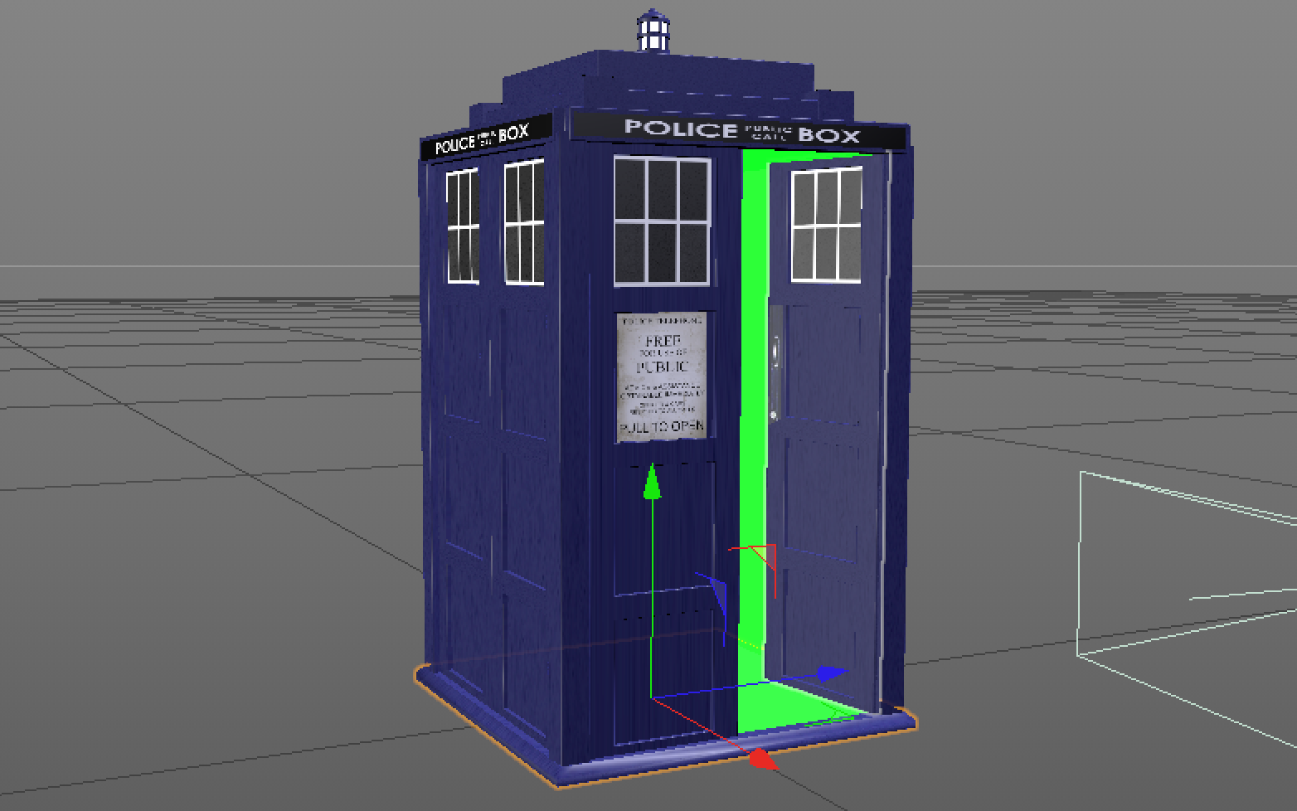Grab the blue Z-axis arrow handle
This screenshot has height=811, width=1297.
(x=832, y=673)
